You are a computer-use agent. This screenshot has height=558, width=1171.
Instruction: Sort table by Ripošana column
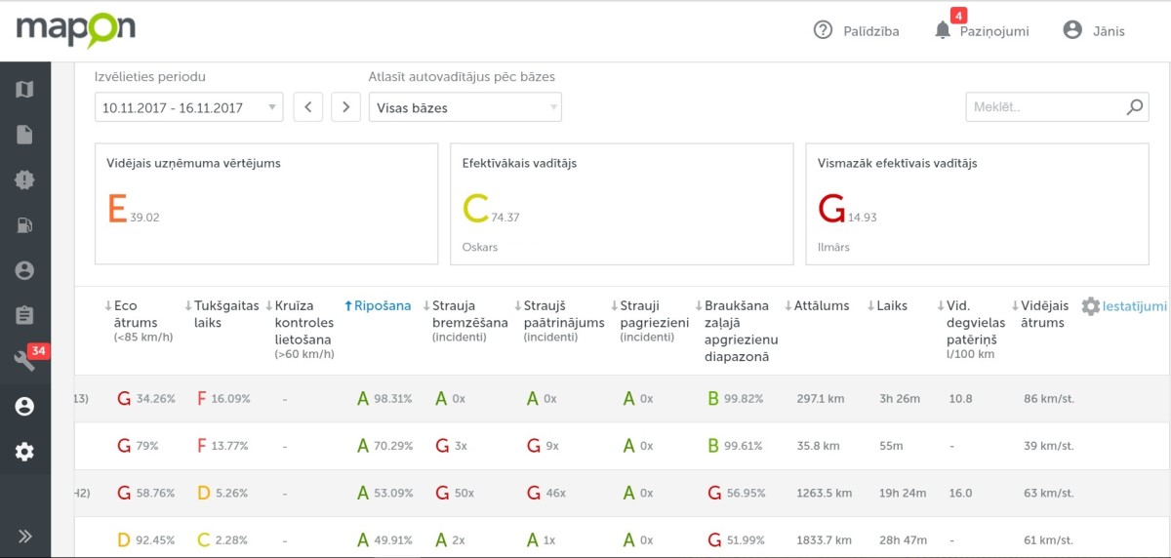pyautogui.click(x=382, y=306)
